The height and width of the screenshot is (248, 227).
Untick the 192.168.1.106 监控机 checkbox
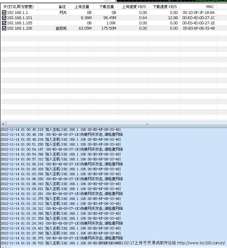click(x=4, y=28)
